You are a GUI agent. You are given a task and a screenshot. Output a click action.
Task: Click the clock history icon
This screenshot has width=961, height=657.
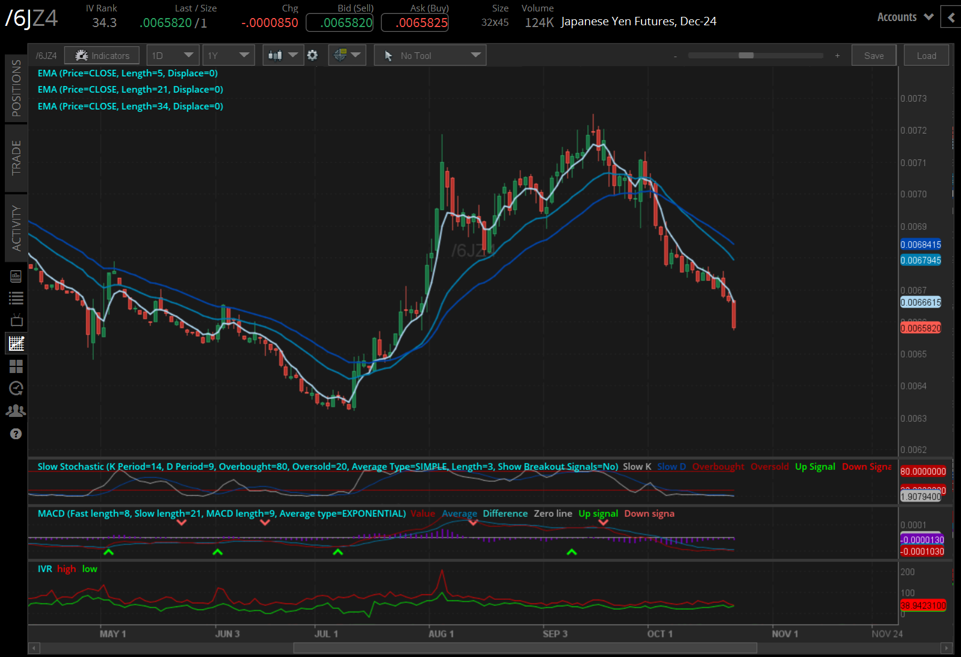pyautogui.click(x=16, y=389)
